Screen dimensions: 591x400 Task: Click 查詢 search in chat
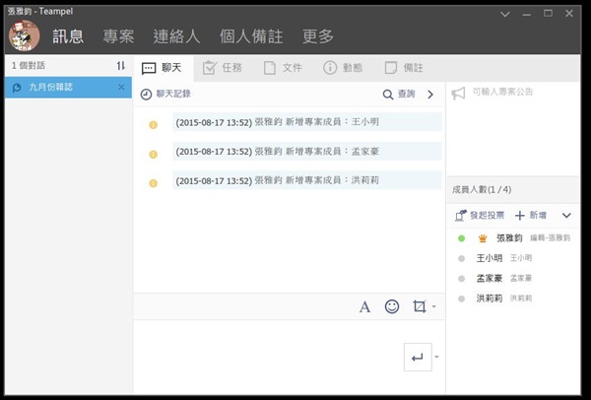click(399, 95)
